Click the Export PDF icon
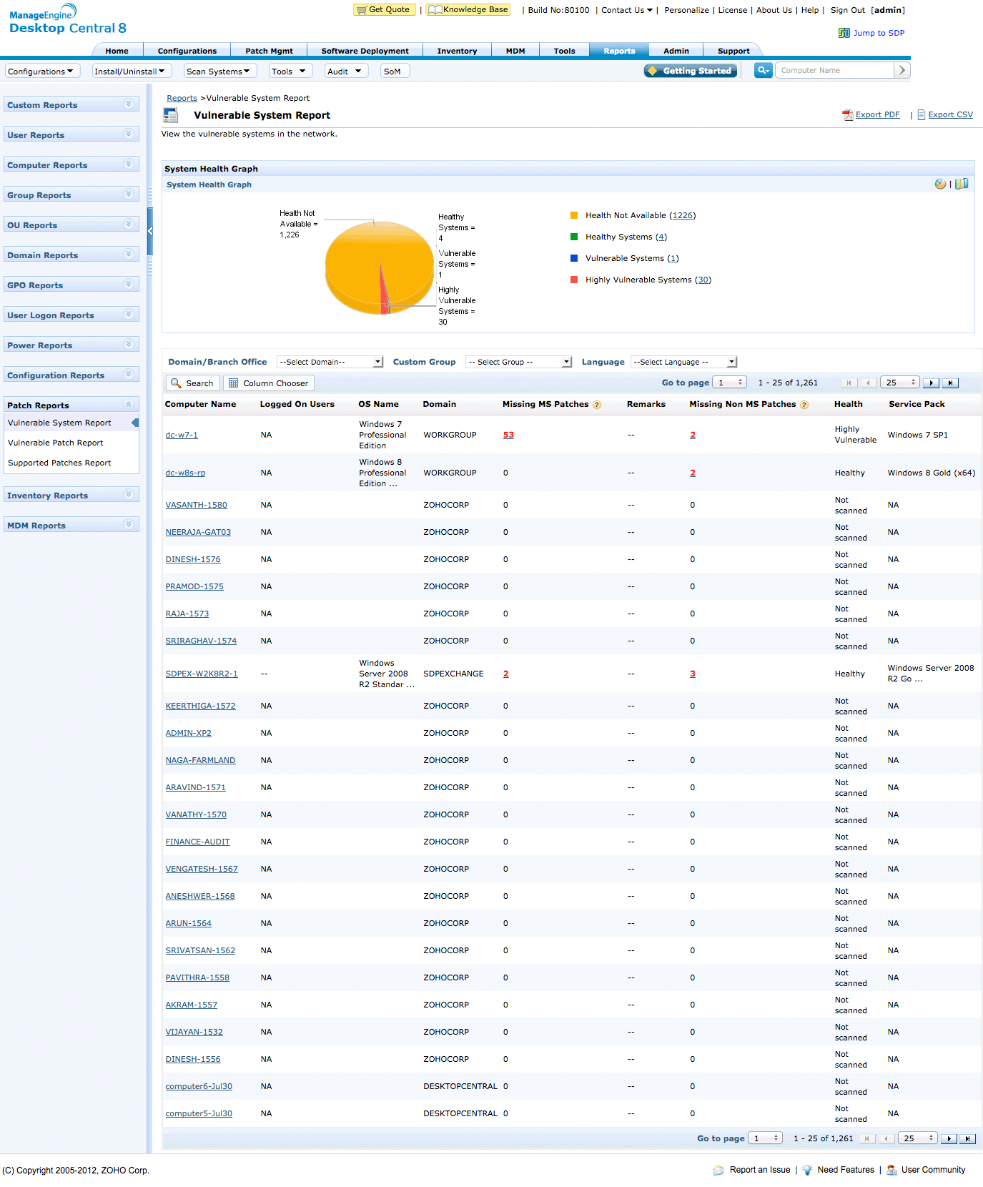The image size is (983, 1187). point(847,115)
